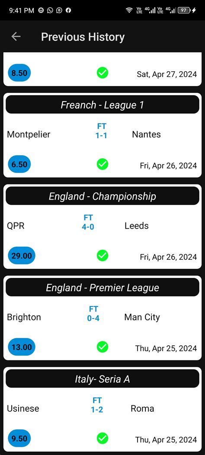Click green checkmark for Usinese vs Roma

coord(102,439)
